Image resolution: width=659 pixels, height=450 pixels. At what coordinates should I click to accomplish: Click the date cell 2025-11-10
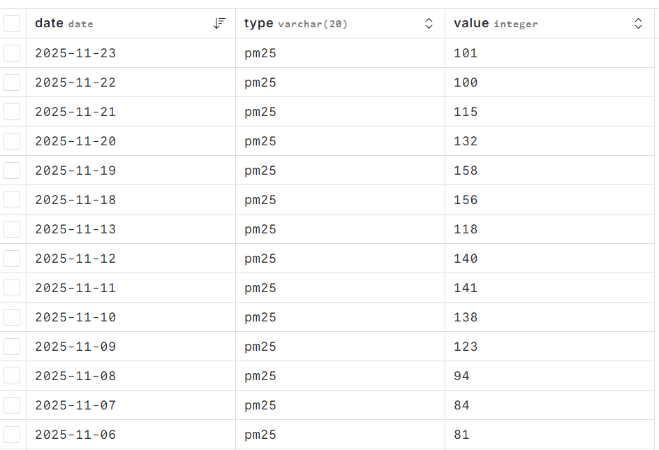click(75, 317)
